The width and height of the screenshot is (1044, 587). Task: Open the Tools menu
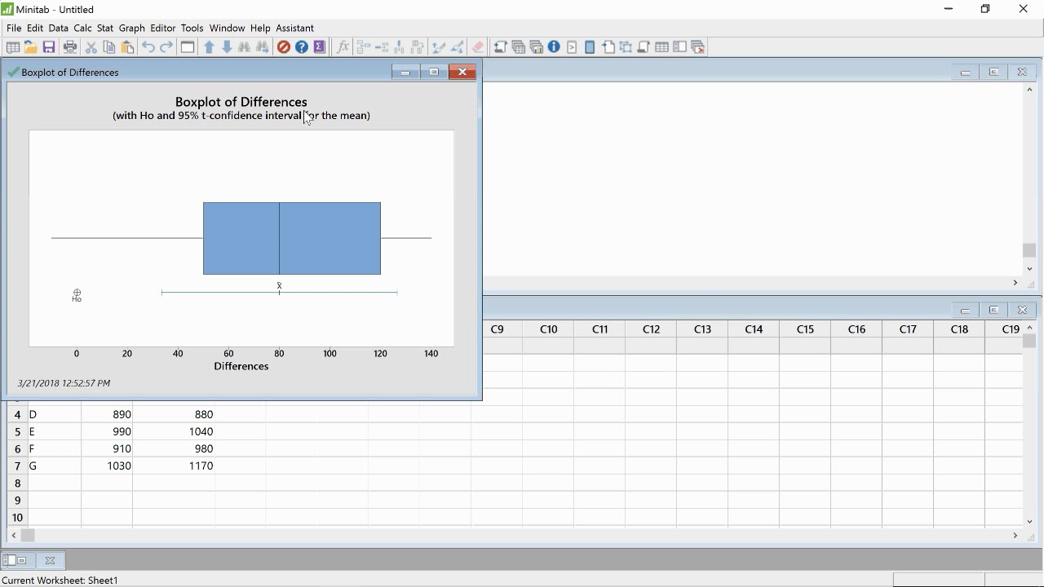(x=192, y=28)
